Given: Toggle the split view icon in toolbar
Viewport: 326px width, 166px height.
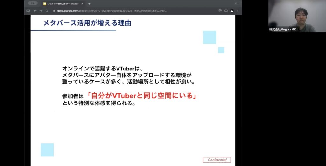Looking at the screenshot, I should [226, 11].
